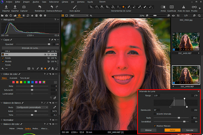Image resolution: width=203 pixels, height=135 pixels.
Task: Expand the toolbar overflow chevron
Action: [x=200, y=8]
